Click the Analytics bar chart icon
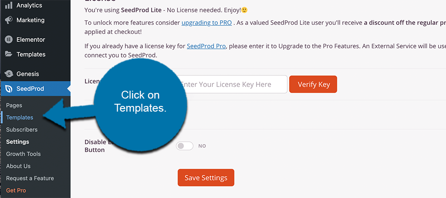 [9, 5]
